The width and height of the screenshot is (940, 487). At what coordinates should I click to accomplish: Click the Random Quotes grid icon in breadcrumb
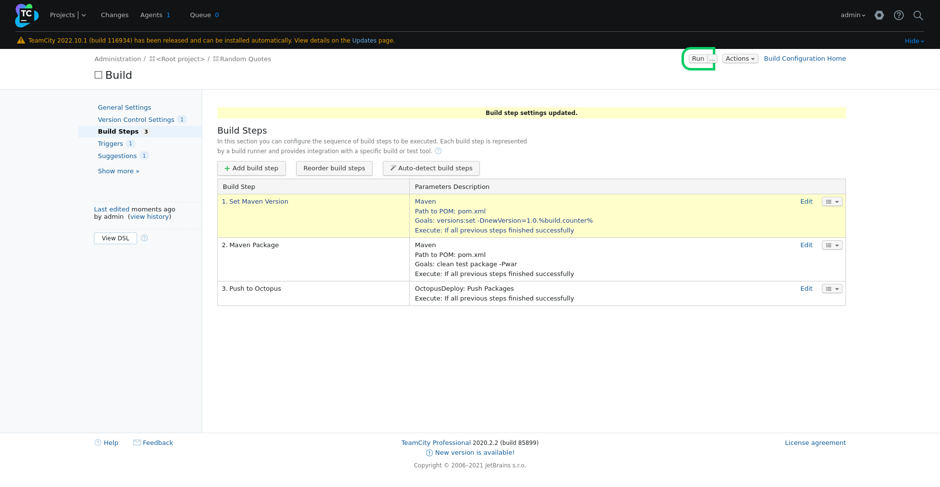tap(216, 59)
